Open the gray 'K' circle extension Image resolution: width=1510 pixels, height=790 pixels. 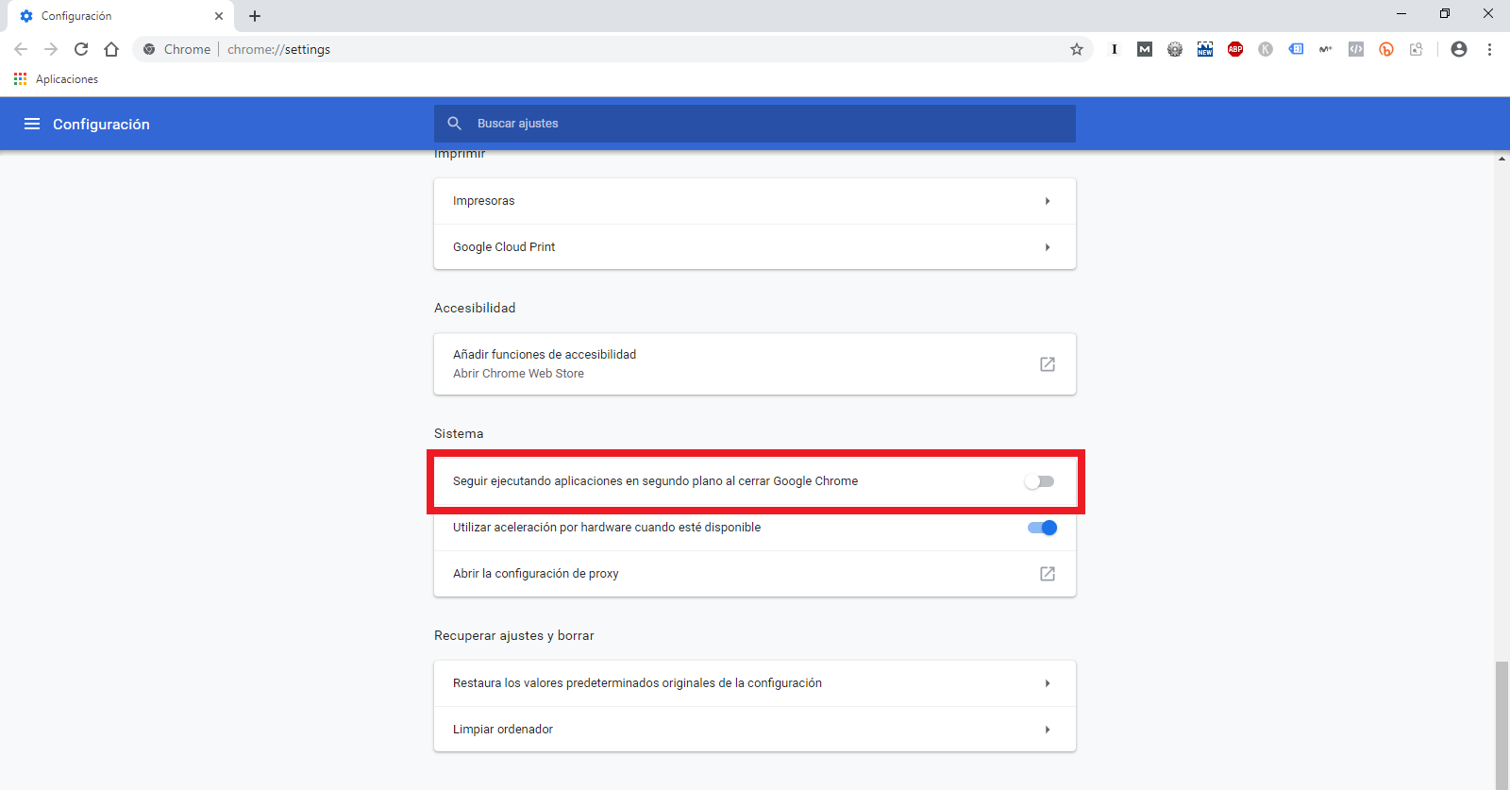point(1266,49)
